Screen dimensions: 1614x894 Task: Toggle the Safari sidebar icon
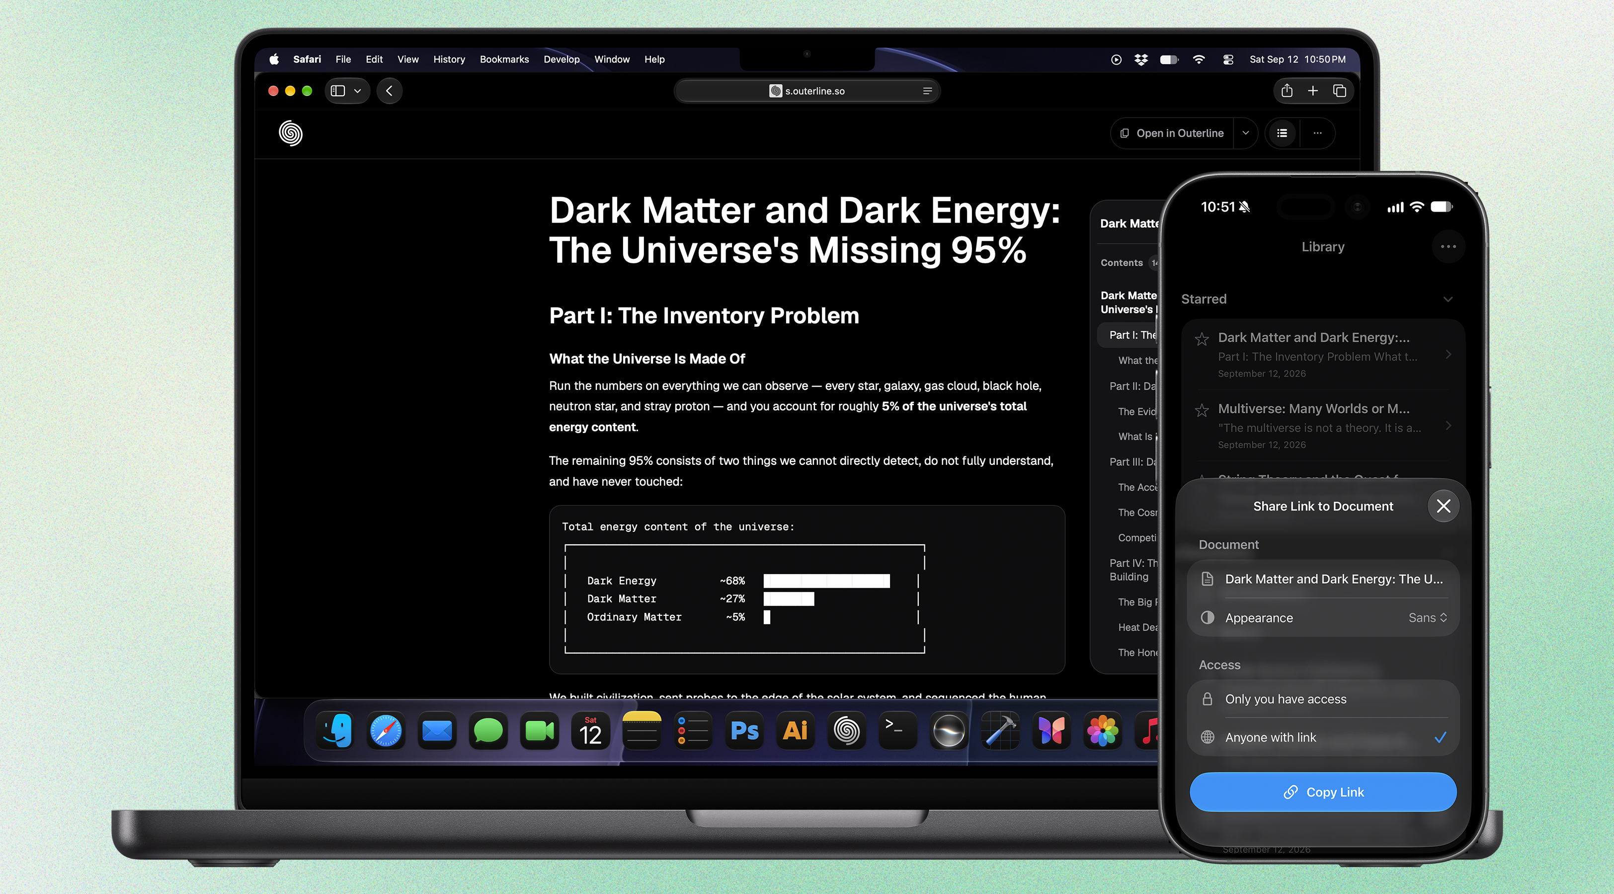click(x=338, y=91)
